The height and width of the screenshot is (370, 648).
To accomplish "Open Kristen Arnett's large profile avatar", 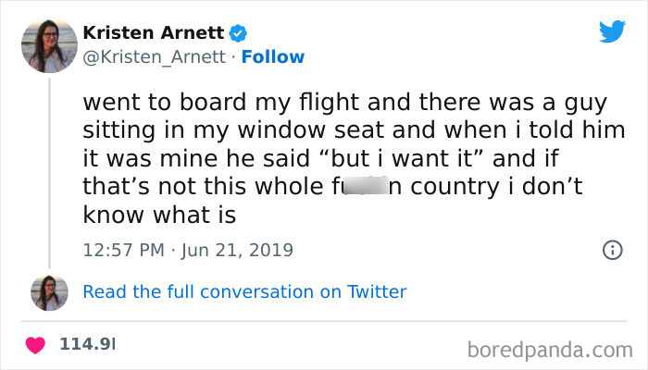I will 48,45.
